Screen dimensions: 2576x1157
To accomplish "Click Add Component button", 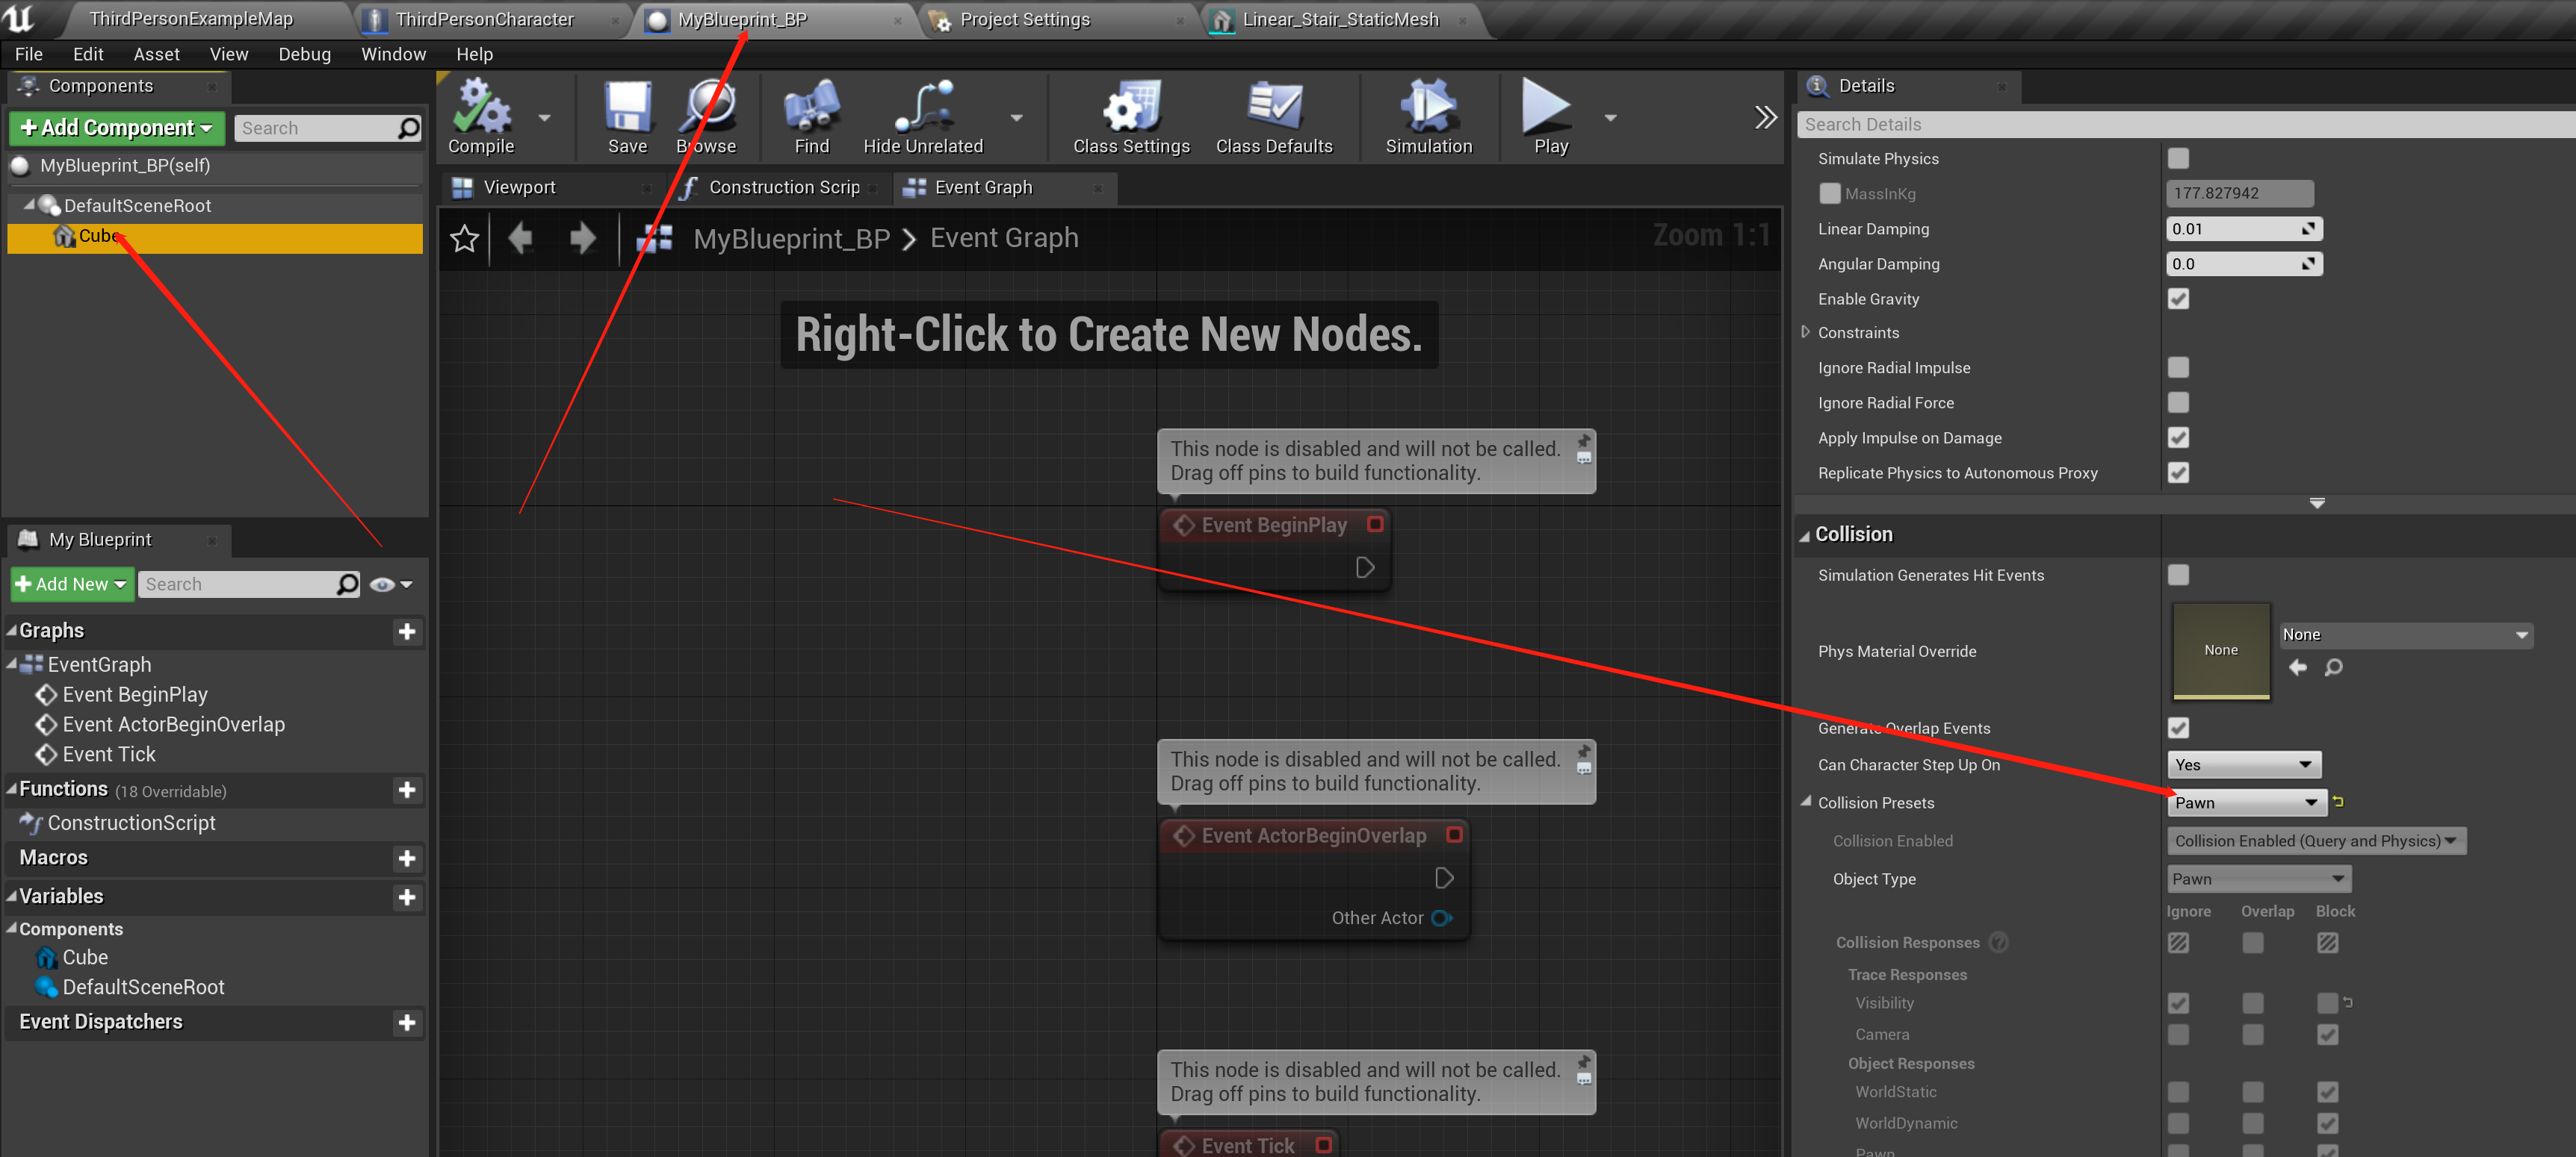I will [117, 128].
